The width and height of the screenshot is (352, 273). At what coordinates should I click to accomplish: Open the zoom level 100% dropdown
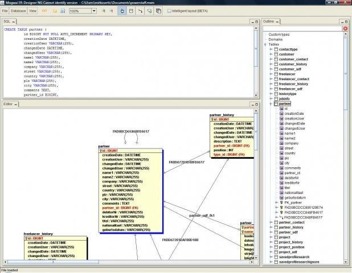click(x=93, y=11)
